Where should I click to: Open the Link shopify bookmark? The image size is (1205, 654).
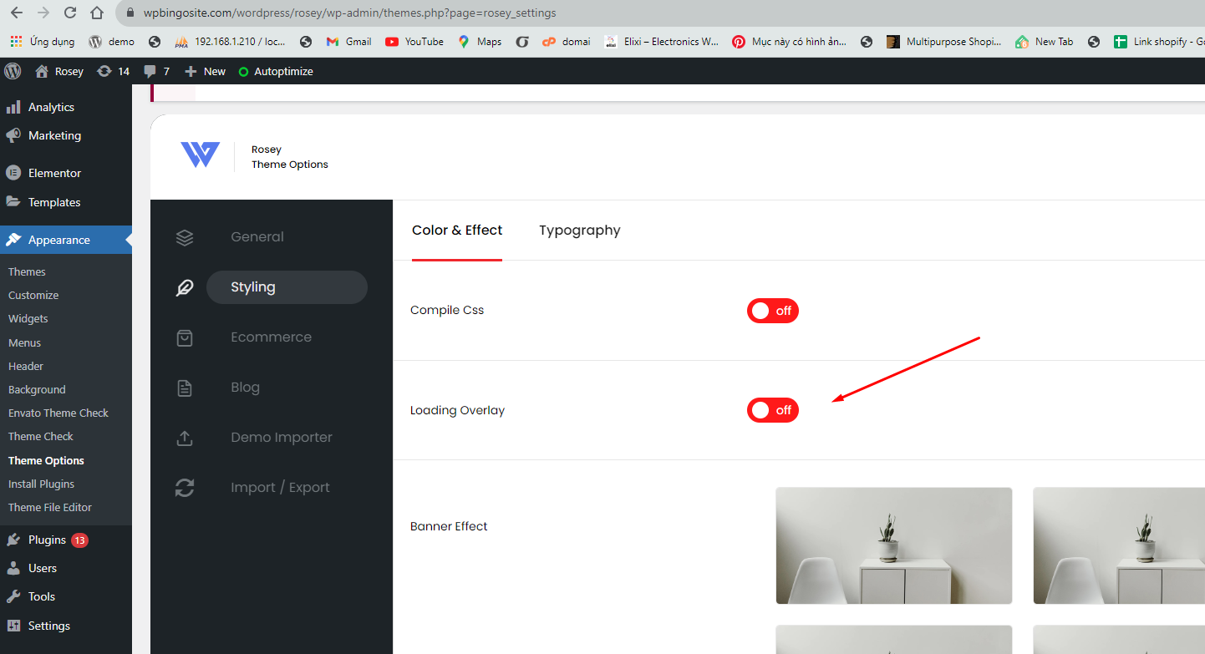pyautogui.click(x=1159, y=41)
